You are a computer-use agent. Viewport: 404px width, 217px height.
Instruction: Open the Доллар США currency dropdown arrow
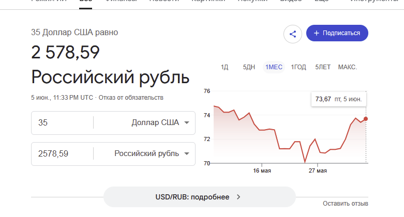click(187, 123)
